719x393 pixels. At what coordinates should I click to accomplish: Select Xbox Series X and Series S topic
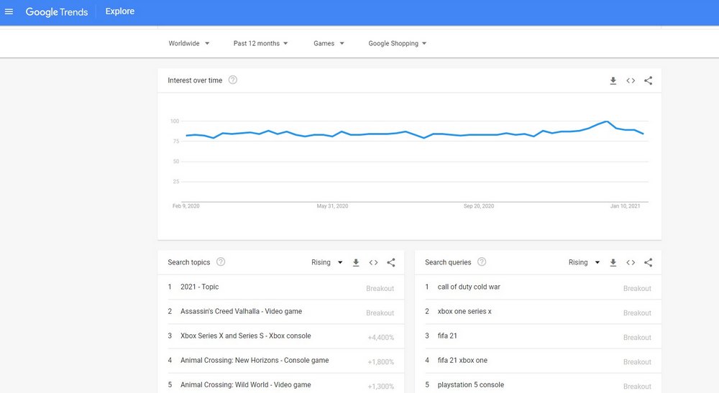[x=280, y=336]
